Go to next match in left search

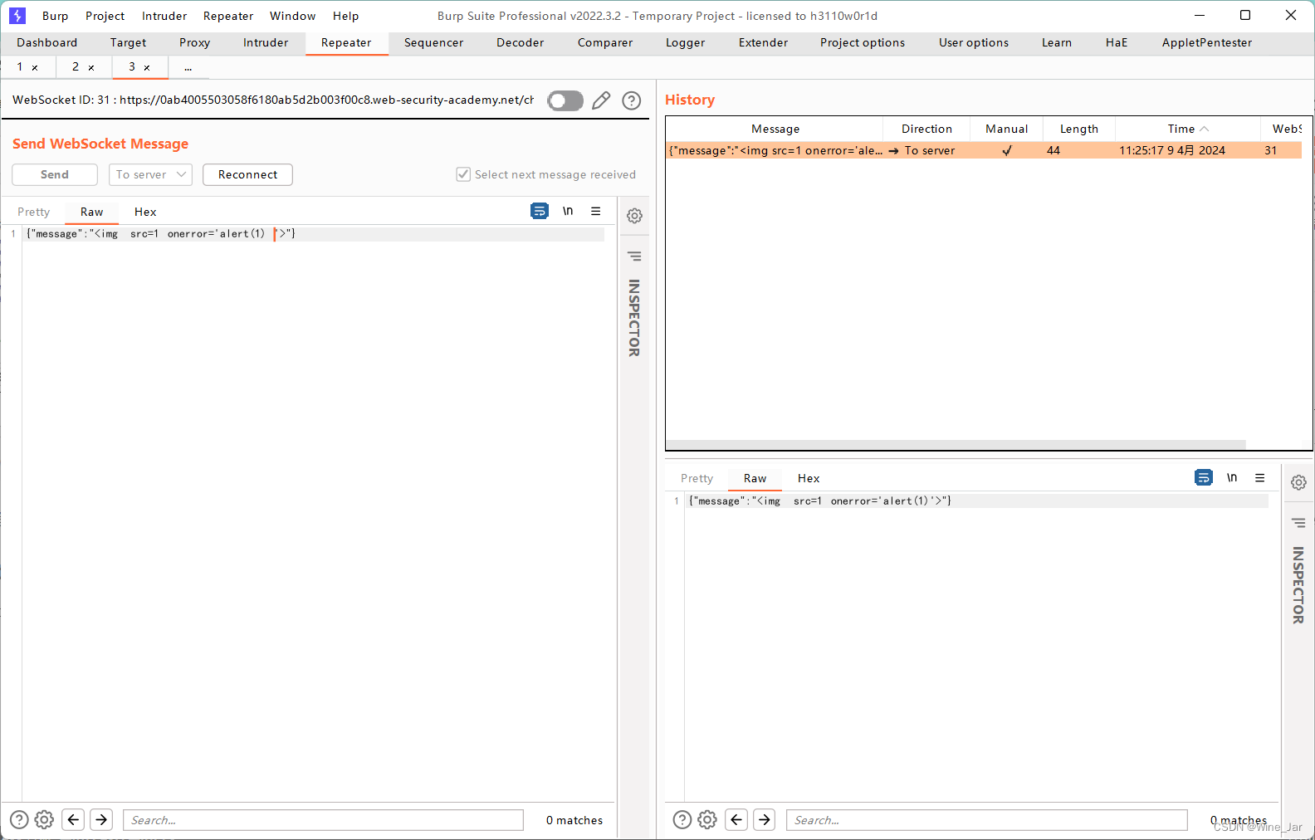coord(101,820)
